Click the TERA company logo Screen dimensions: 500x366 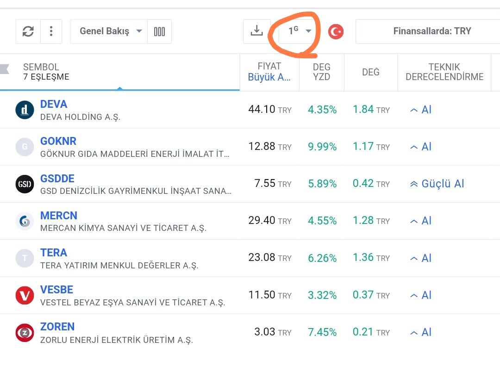[x=25, y=258]
